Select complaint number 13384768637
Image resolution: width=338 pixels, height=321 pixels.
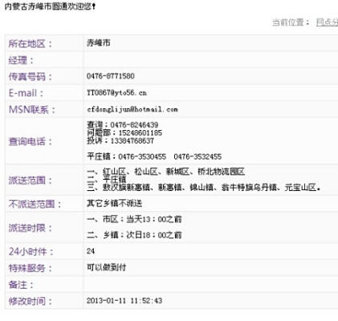click(132, 140)
